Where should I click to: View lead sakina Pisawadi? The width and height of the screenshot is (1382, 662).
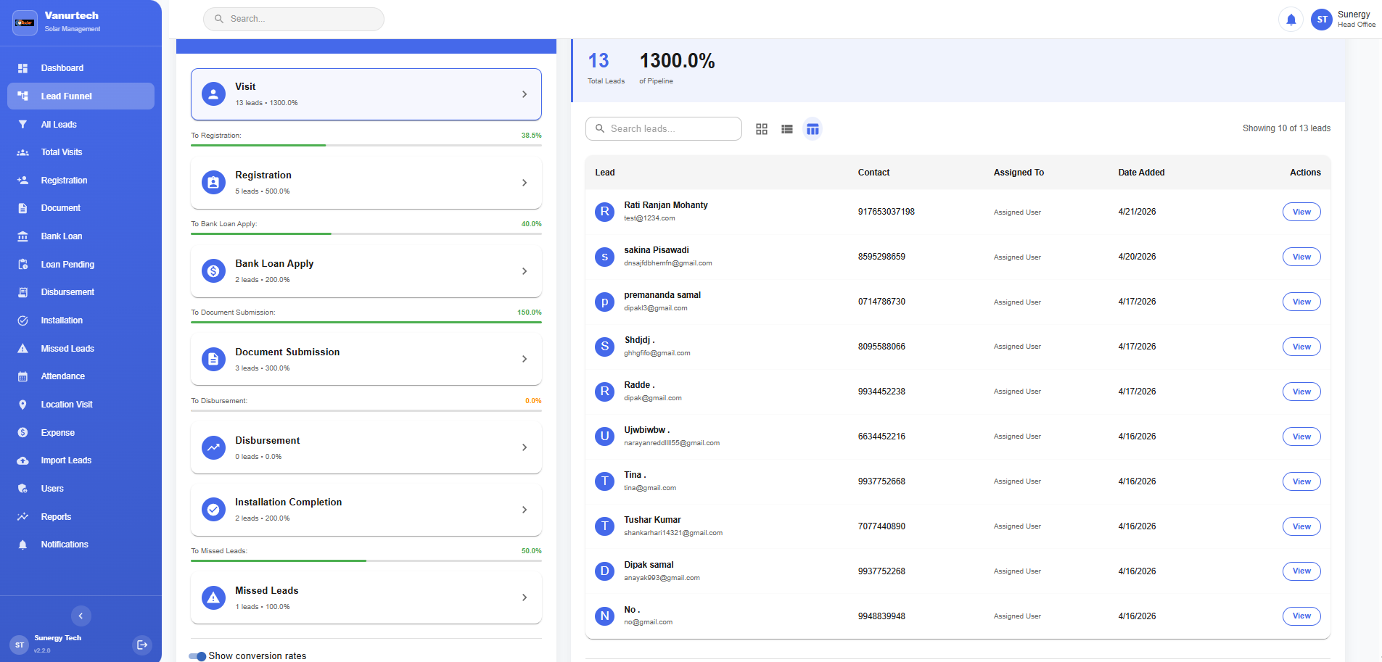click(x=1301, y=257)
